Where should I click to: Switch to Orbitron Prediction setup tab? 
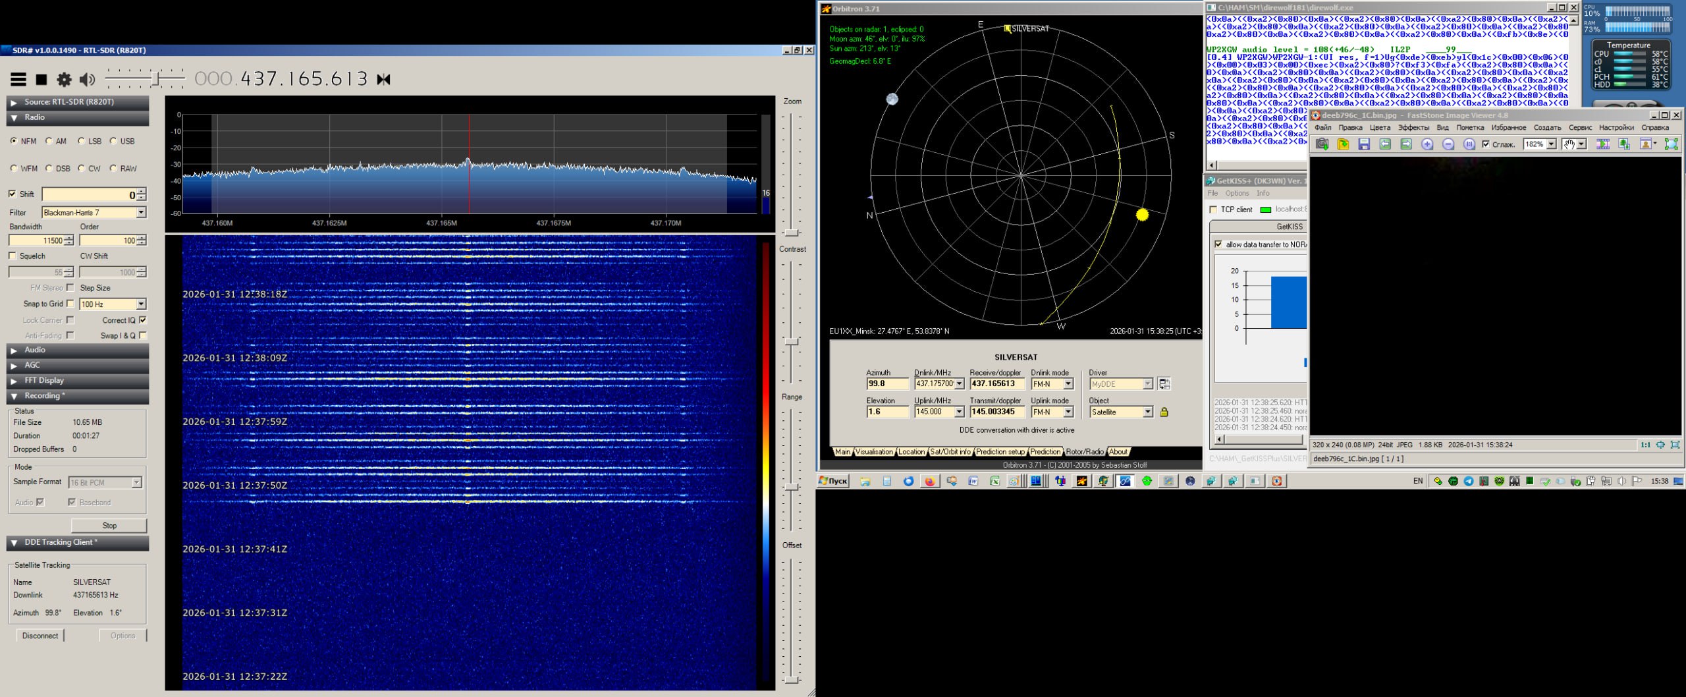[x=1000, y=452]
